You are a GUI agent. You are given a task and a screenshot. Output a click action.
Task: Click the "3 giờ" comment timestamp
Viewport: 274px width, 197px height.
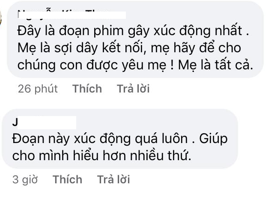tap(25, 179)
